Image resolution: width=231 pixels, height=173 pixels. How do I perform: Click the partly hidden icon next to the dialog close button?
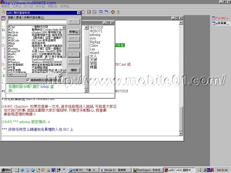(x=83, y=12)
